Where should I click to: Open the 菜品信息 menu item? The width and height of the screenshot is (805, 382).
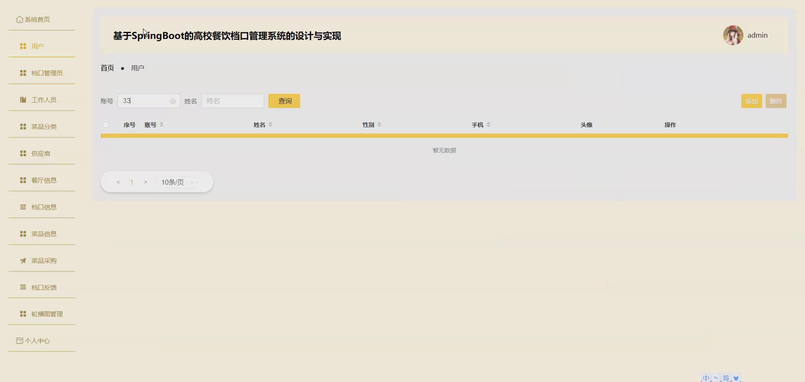pos(42,234)
